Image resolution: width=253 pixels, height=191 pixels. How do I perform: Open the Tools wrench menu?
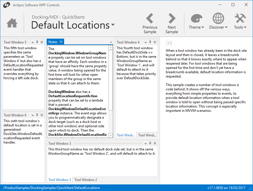[x=240, y=21]
